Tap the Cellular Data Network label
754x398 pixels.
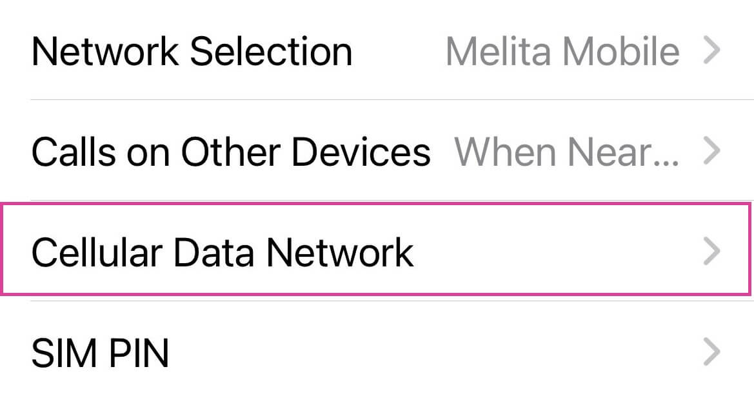pos(222,251)
